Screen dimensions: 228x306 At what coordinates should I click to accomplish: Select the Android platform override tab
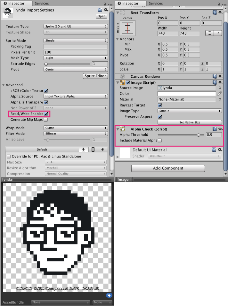click(103, 149)
